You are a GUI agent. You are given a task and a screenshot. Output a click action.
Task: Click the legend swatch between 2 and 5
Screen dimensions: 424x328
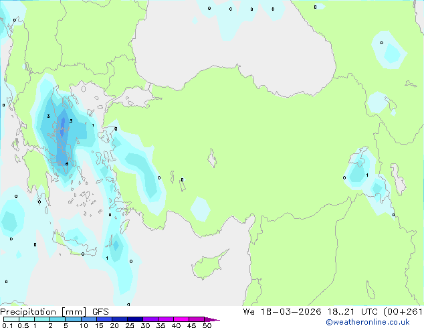pyautogui.click(x=58, y=319)
